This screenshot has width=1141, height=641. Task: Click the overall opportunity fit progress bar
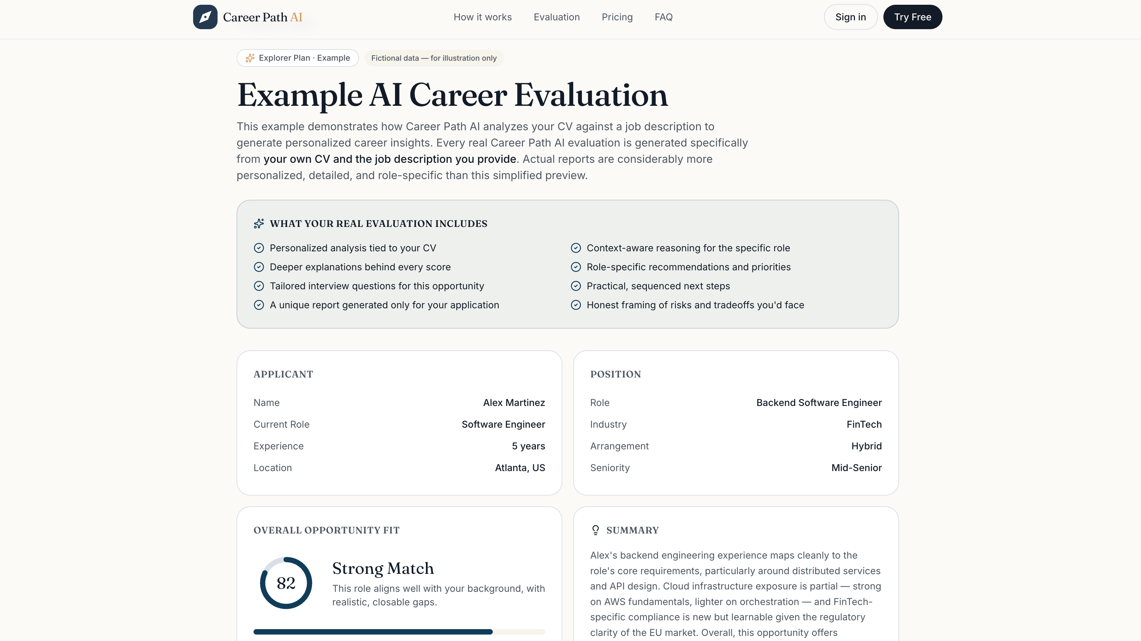coord(399,632)
